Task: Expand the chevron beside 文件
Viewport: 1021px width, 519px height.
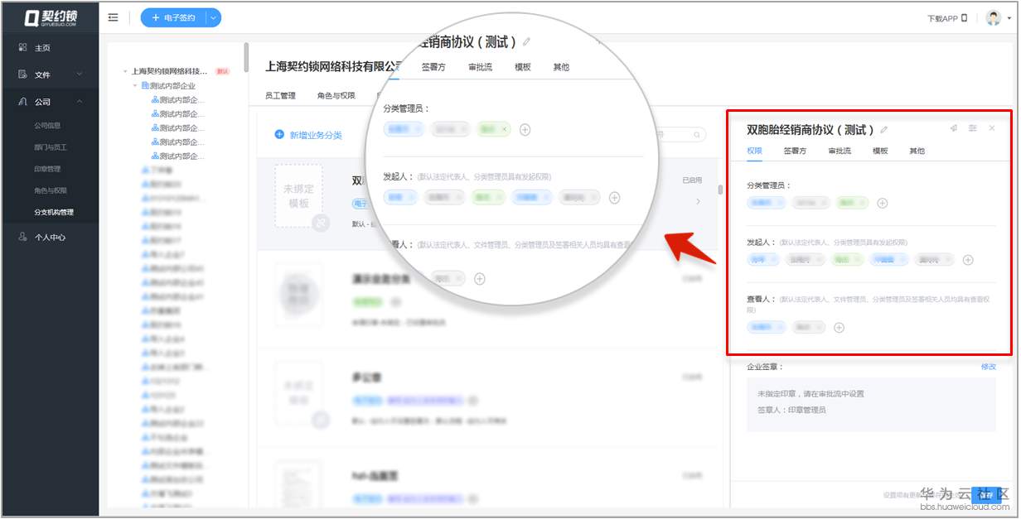Action: pyautogui.click(x=80, y=74)
